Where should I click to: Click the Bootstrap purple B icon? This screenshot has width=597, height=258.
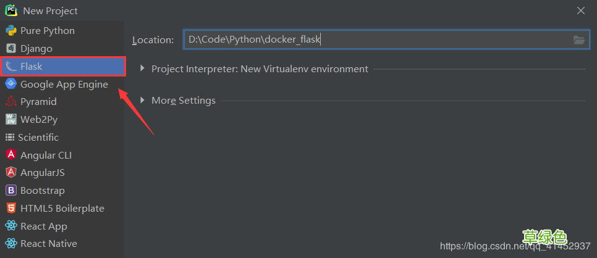[x=11, y=191]
